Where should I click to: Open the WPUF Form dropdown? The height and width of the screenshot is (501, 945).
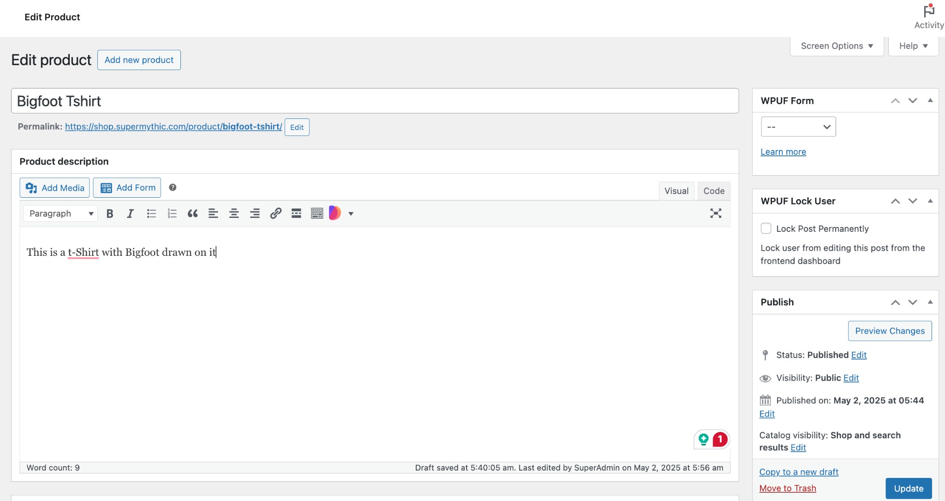coord(798,126)
